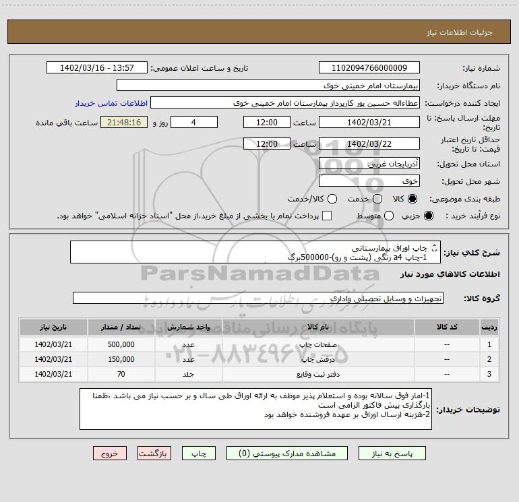Select the 'جزیی' purchase type radio
This screenshot has width=519, height=502.
click(428, 216)
